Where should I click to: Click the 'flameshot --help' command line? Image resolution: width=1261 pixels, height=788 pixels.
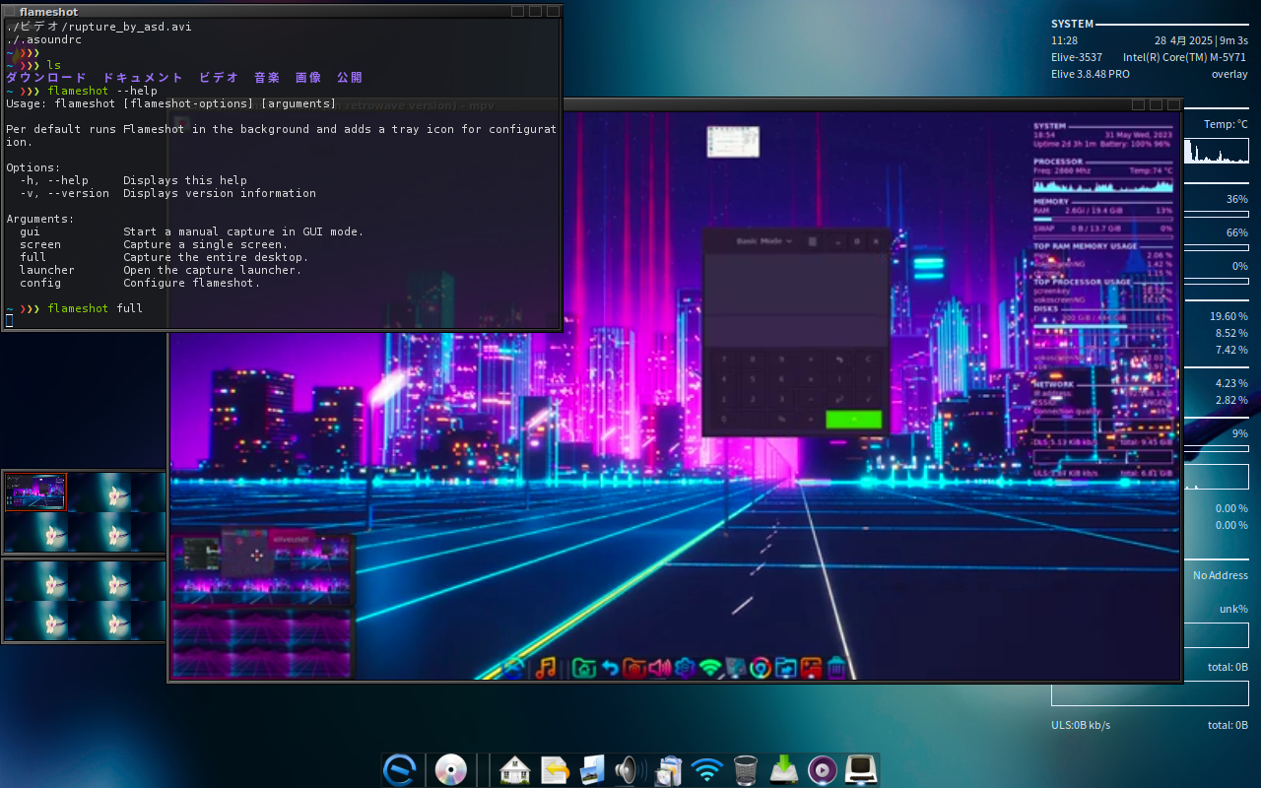pos(102,91)
